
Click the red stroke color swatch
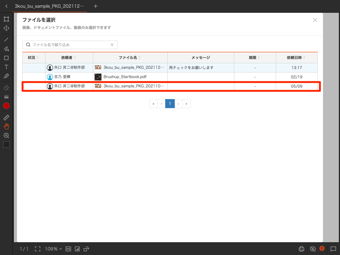6,106
